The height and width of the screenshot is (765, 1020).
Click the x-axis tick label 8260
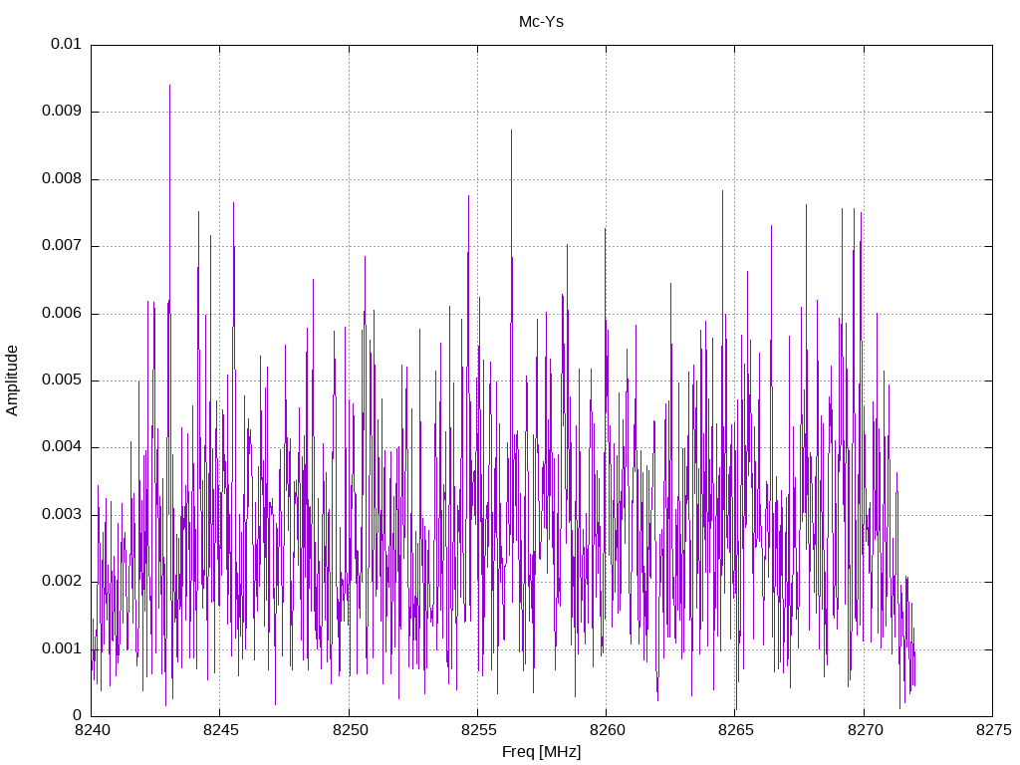point(607,730)
